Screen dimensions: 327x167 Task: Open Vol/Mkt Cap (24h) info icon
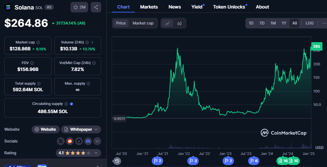pos(94,63)
